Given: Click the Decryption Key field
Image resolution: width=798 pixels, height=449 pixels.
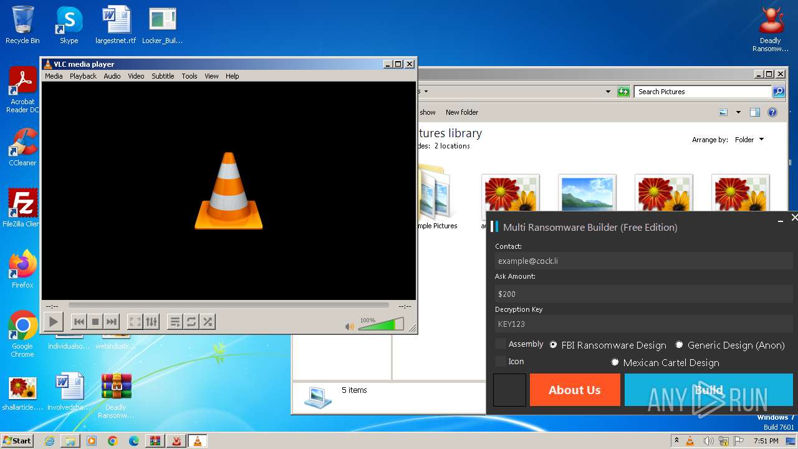Looking at the screenshot, I should (x=644, y=324).
